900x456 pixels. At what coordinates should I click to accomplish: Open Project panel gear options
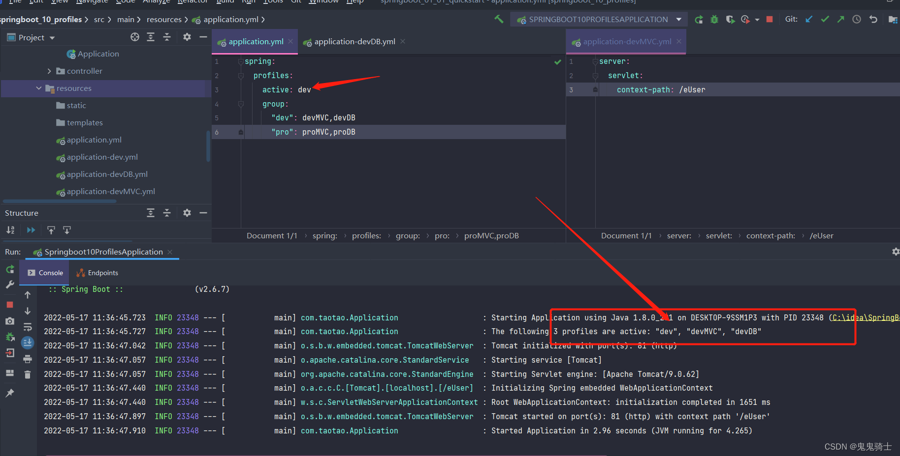click(187, 37)
